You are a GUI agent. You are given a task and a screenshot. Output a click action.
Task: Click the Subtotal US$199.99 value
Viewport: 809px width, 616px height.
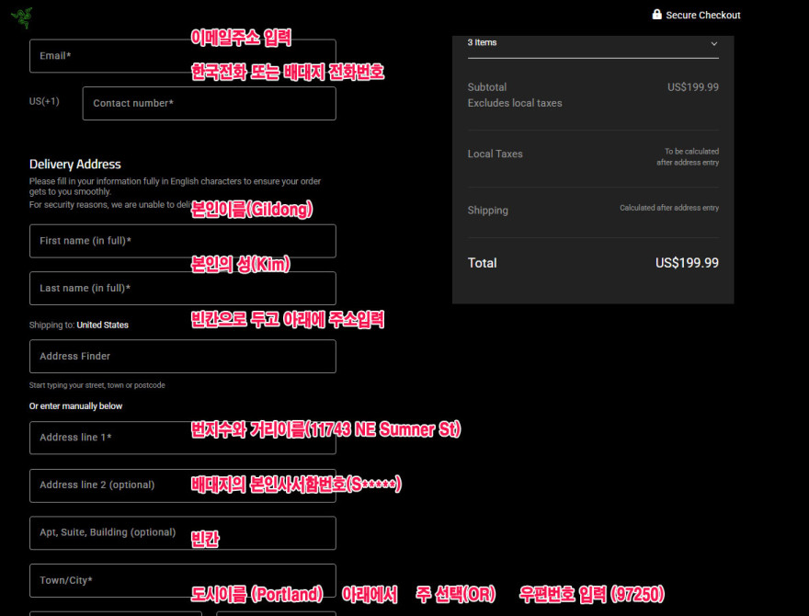coord(693,87)
